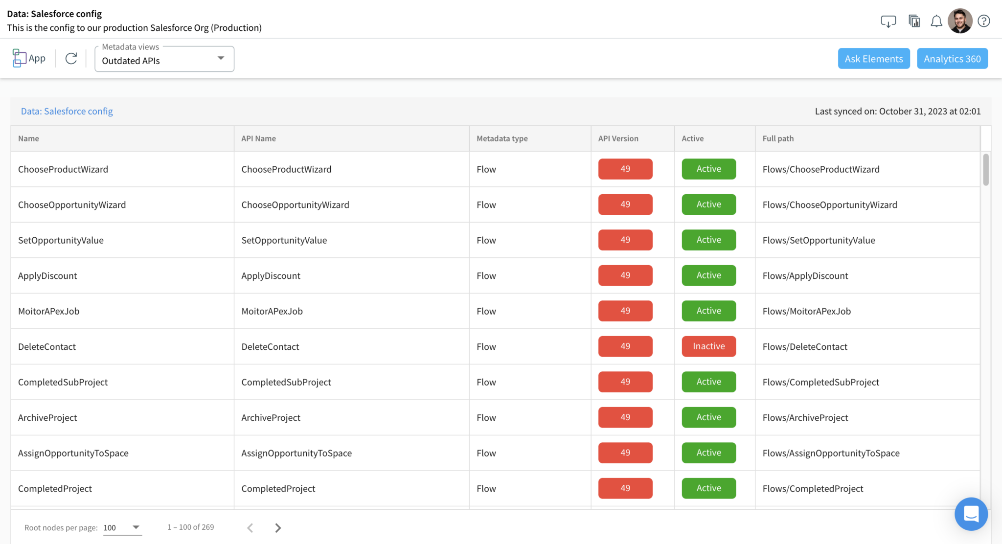
Task: Sort by the Name column header
Action: (x=28, y=138)
